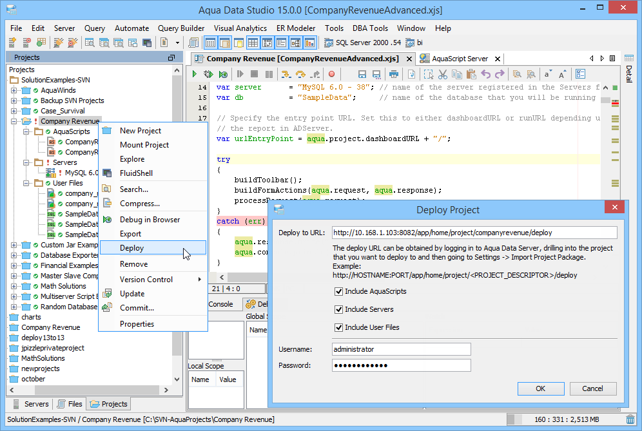
Task: Uncheck Include User Files checkbox
Action: (x=338, y=327)
